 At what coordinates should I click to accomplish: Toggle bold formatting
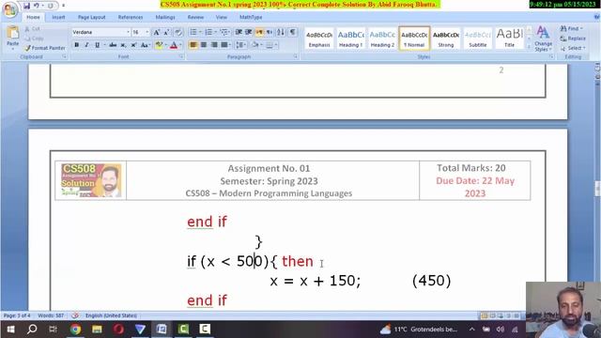coord(77,45)
